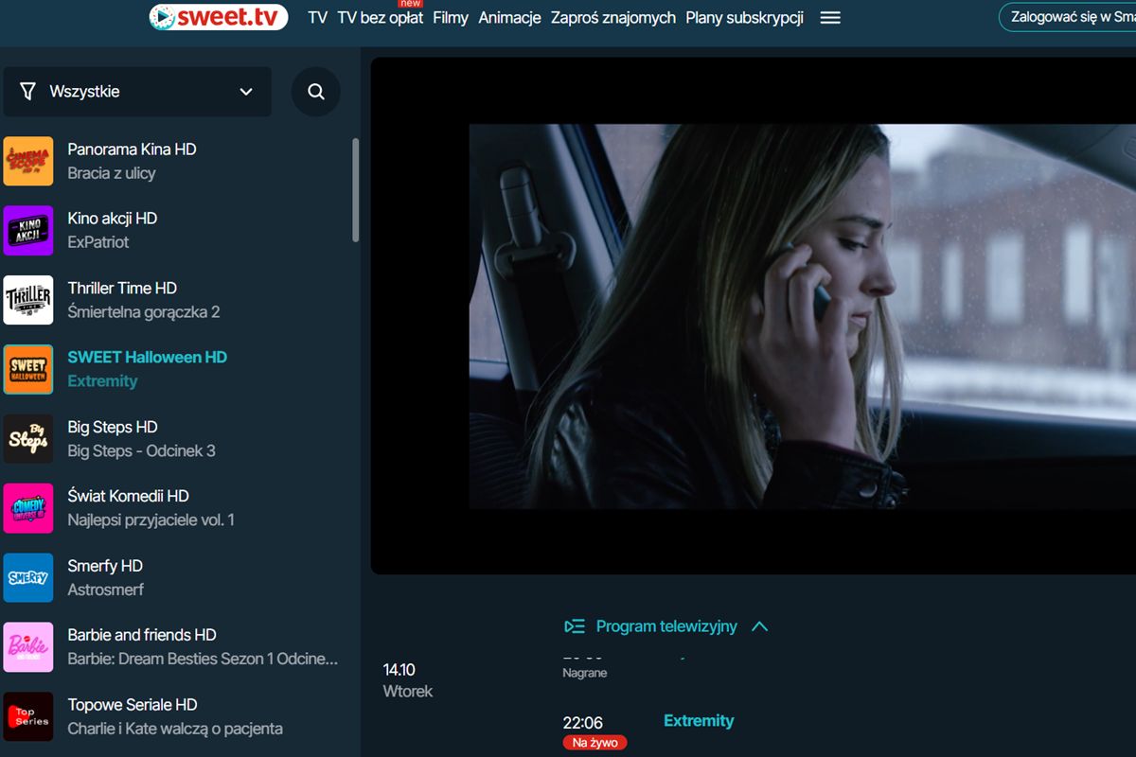Screen dimensions: 1136x757
Task: Click the sweet.tv logo
Action: point(219,17)
